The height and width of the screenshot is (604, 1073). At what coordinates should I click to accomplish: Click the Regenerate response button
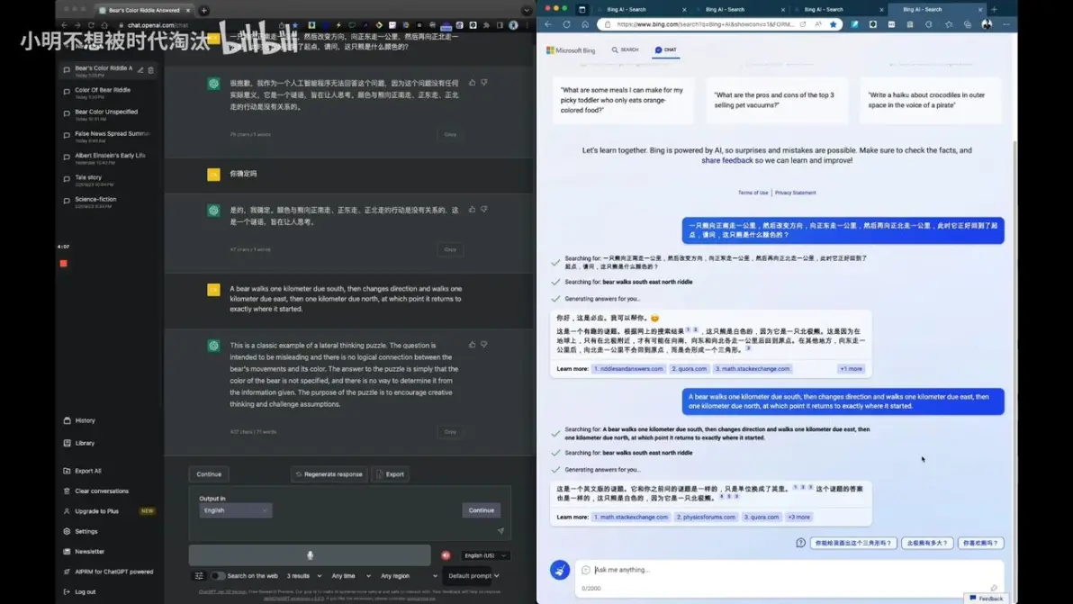329,474
